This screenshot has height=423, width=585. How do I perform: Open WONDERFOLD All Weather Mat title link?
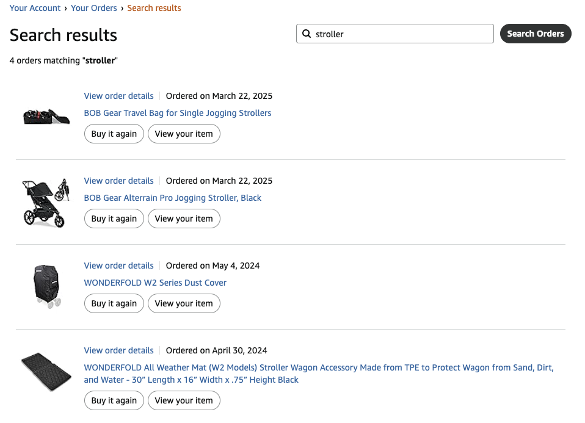(x=319, y=368)
